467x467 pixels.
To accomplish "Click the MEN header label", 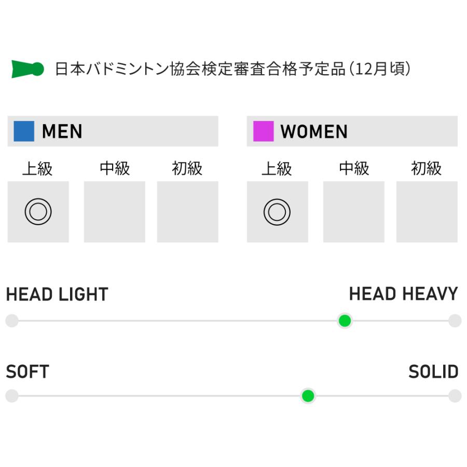I will (62, 132).
